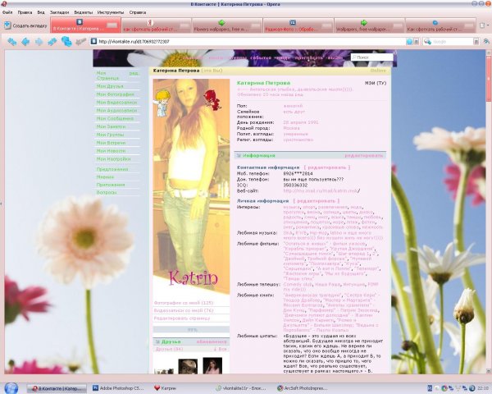The width and height of the screenshot is (492, 394).
Task: Open the Правка menu
Action: pos(25,12)
